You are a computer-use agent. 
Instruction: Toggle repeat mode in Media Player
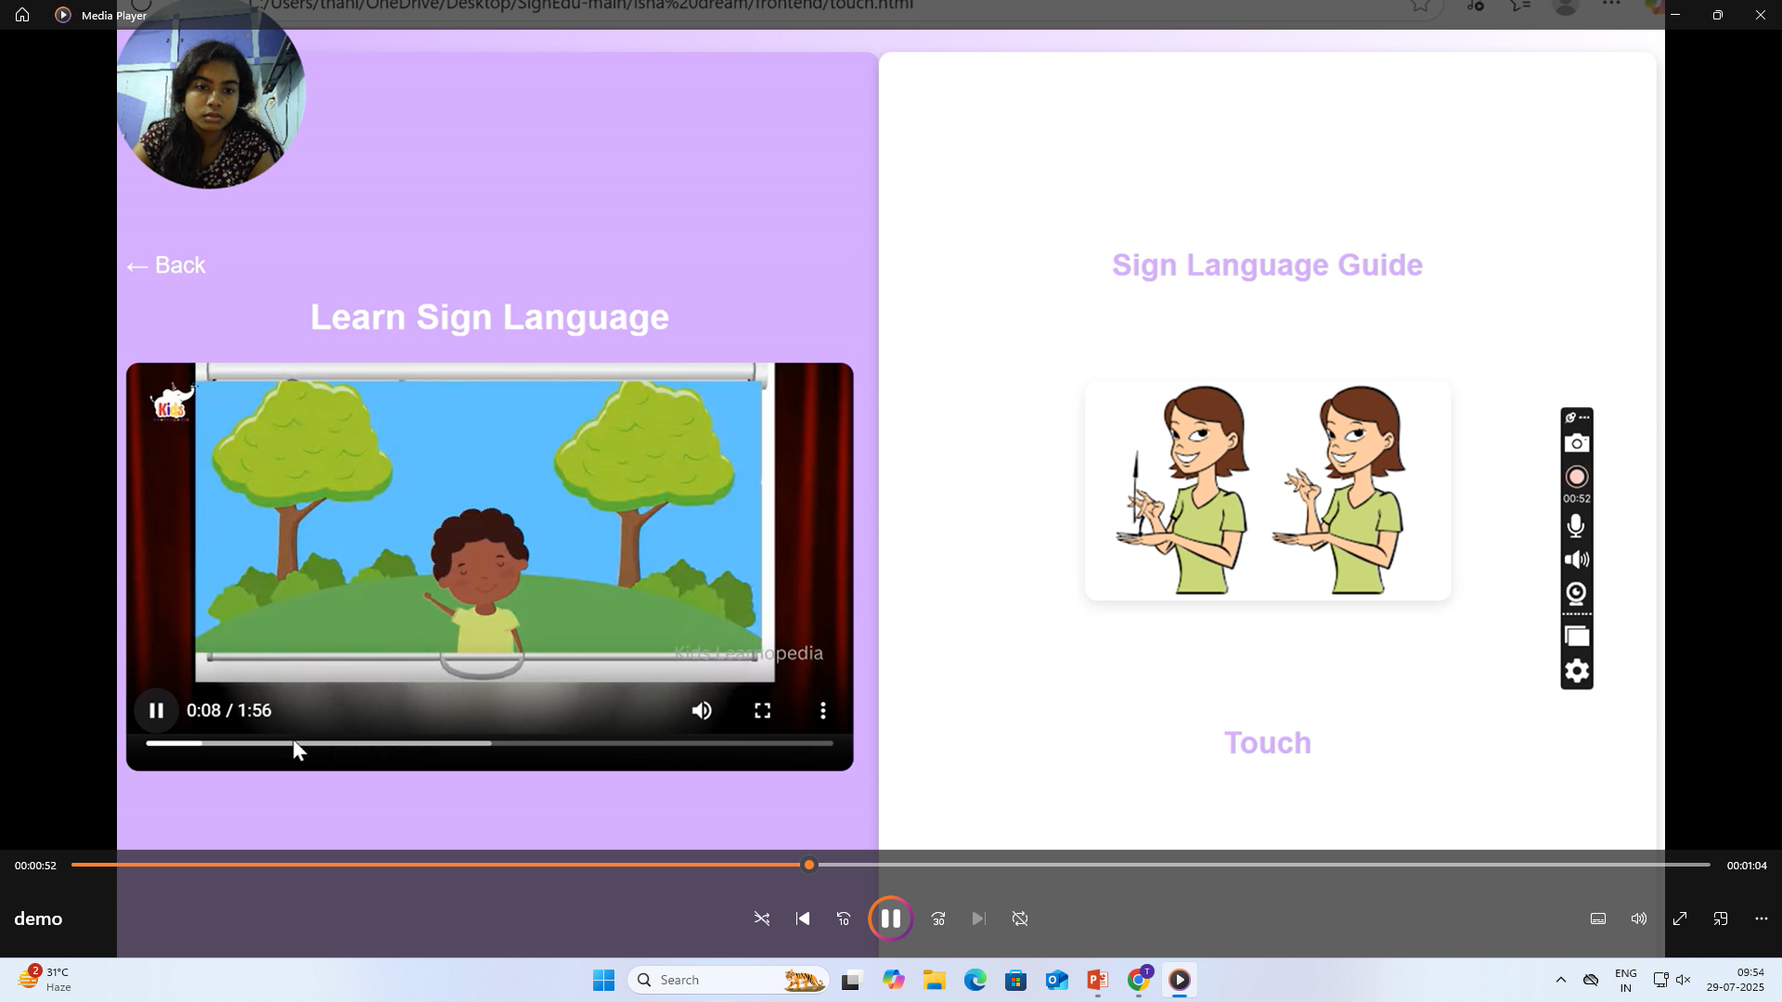pos(1020,918)
